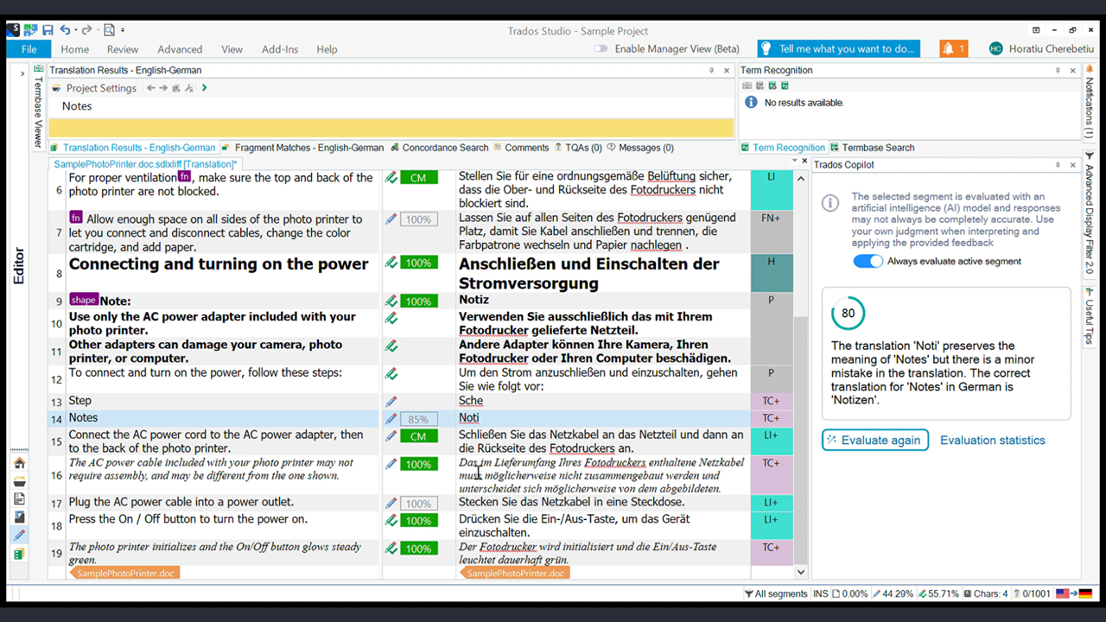Switch to Translation Memories view icon
1106x622 pixels.
click(19, 554)
